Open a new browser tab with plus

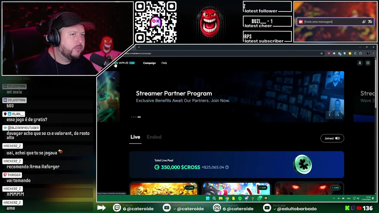click(x=139, y=47)
